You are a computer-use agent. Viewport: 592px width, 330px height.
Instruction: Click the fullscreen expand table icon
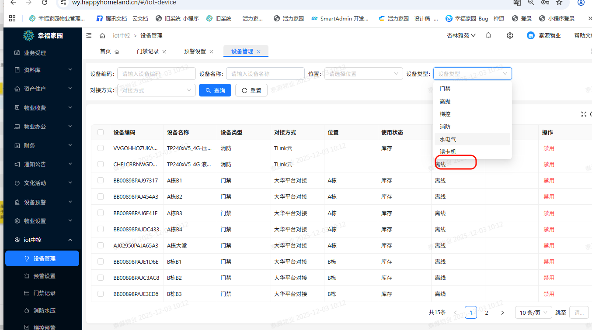tap(584, 114)
